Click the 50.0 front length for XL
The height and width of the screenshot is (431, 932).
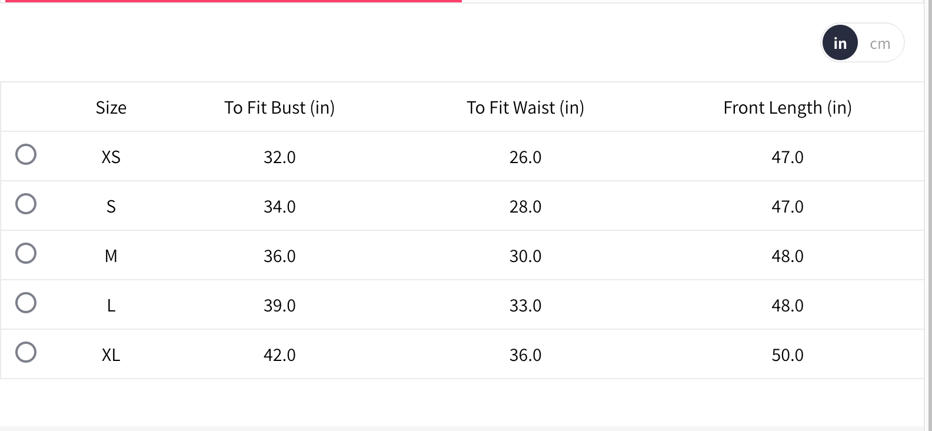pos(787,355)
